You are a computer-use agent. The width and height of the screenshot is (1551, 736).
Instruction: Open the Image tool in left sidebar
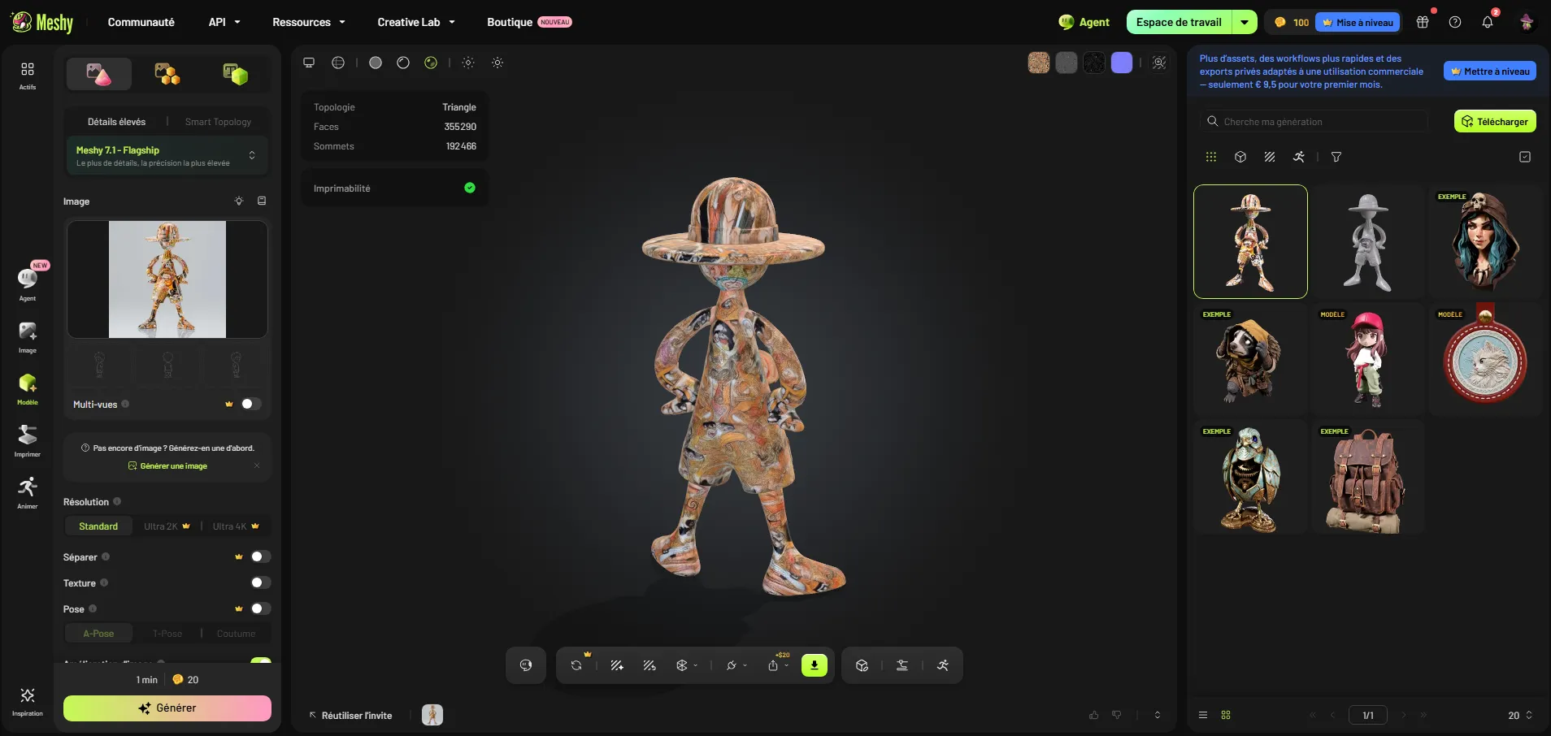[28, 336]
